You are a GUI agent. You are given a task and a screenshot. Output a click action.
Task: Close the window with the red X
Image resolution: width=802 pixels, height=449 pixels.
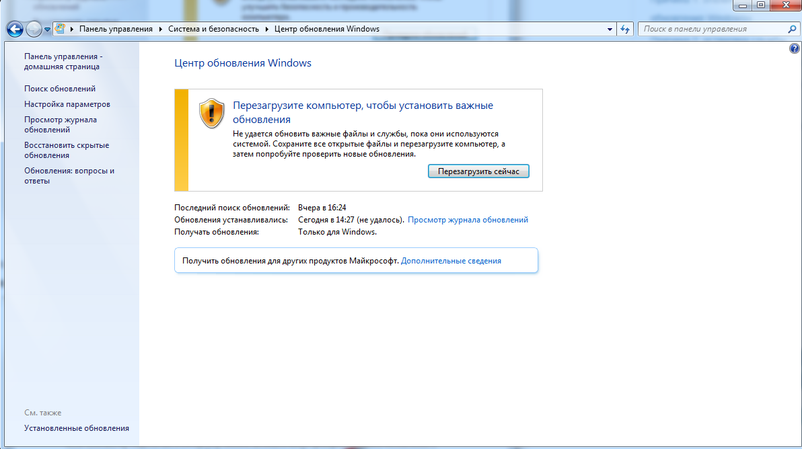pyautogui.click(x=786, y=5)
